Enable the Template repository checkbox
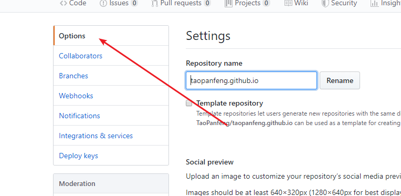This screenshot has width=401, height=196. [189, 104]
